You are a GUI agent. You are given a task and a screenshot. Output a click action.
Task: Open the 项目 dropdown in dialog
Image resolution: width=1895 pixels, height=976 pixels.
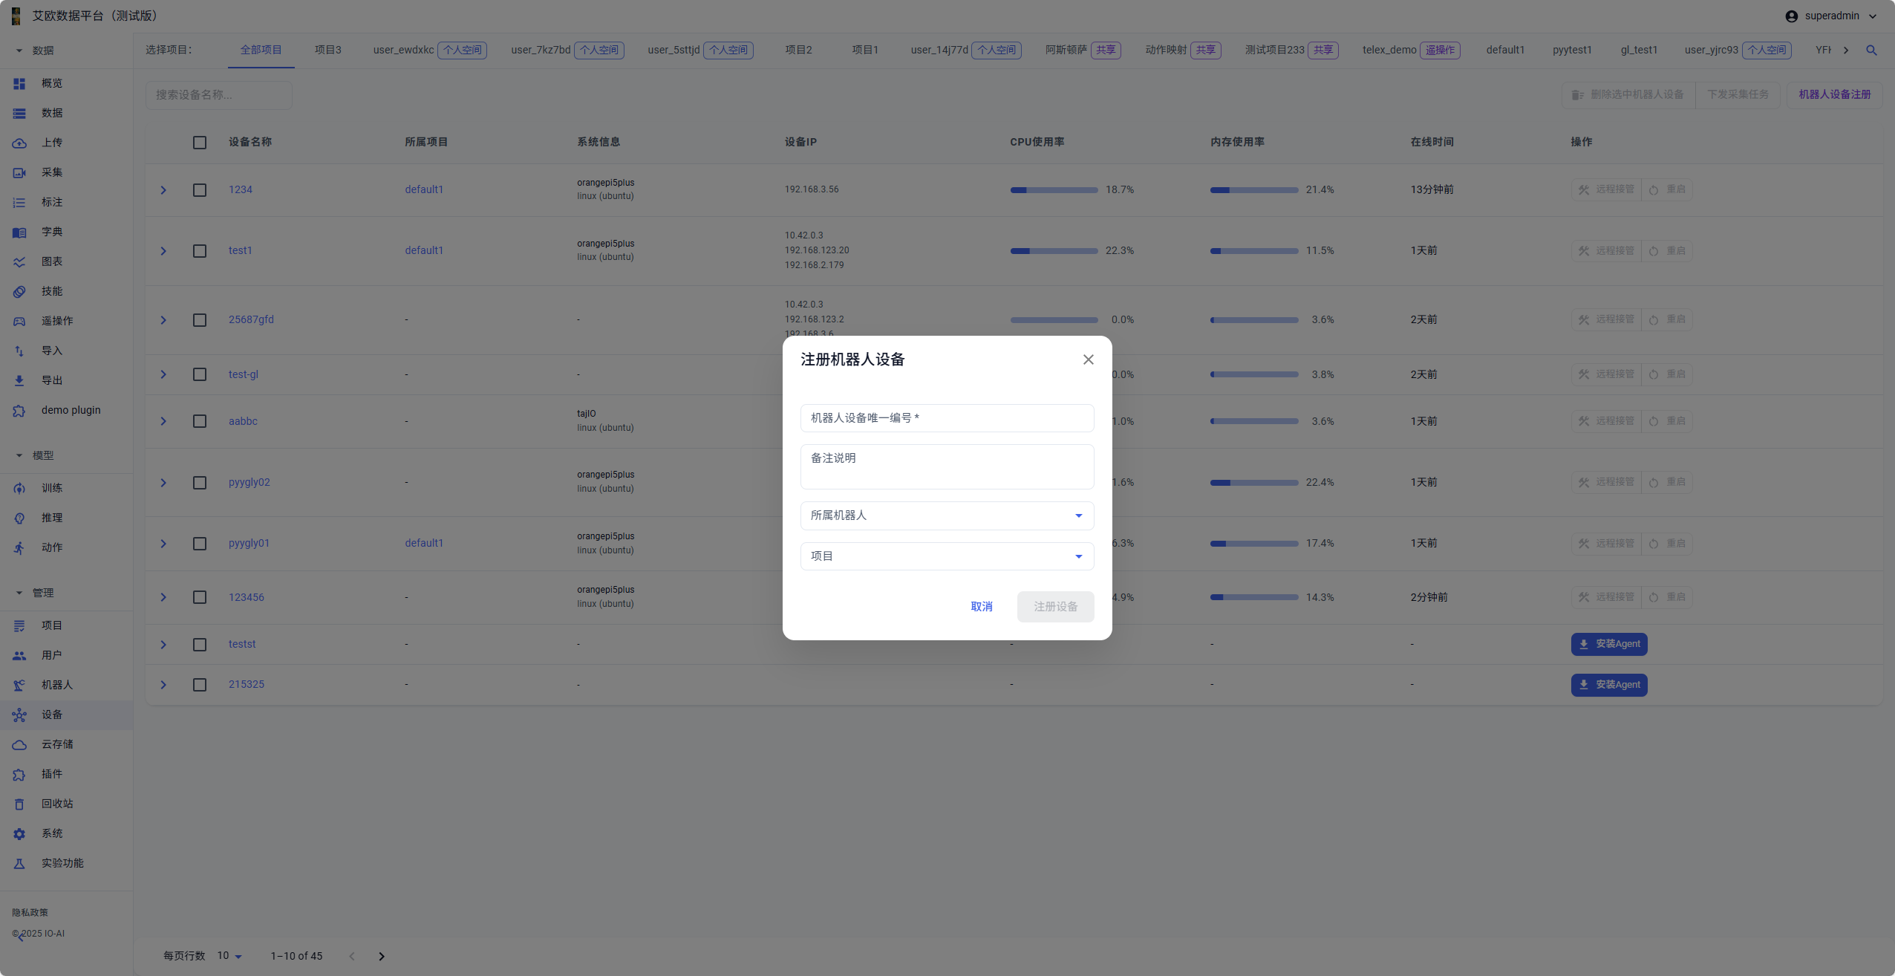[x=947, y=556]
